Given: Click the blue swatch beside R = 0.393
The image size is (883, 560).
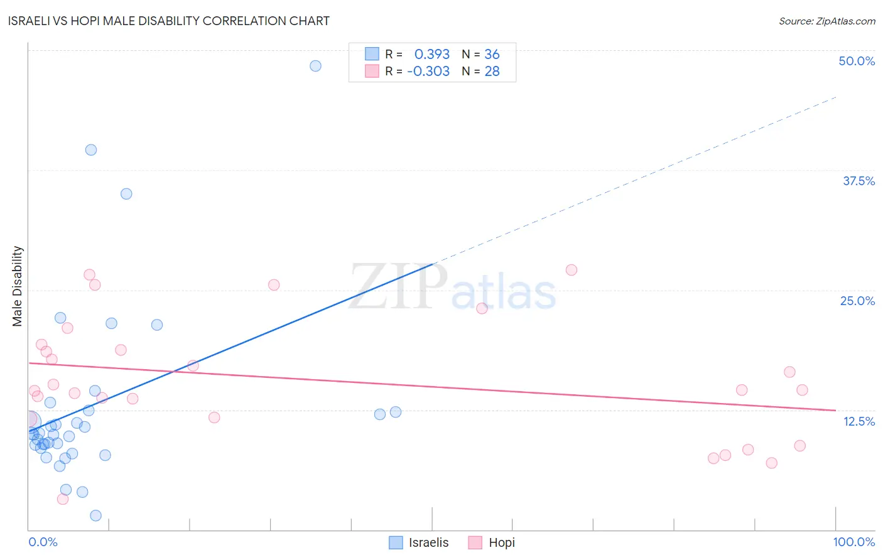Looking at the screenshot, I should 372,54.
